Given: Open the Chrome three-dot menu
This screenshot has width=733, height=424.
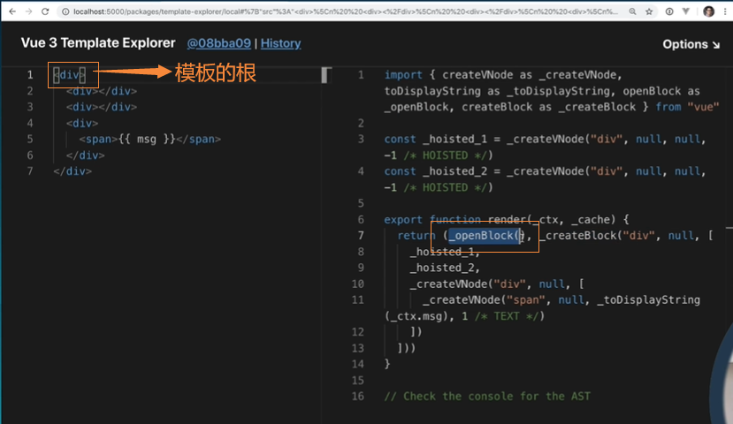Looking at the screenshot, I should (x=725, y=11).
